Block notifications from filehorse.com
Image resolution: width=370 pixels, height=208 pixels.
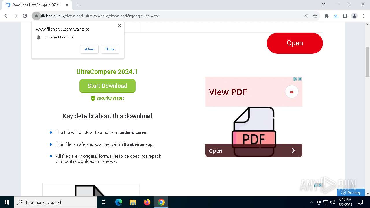110,49
